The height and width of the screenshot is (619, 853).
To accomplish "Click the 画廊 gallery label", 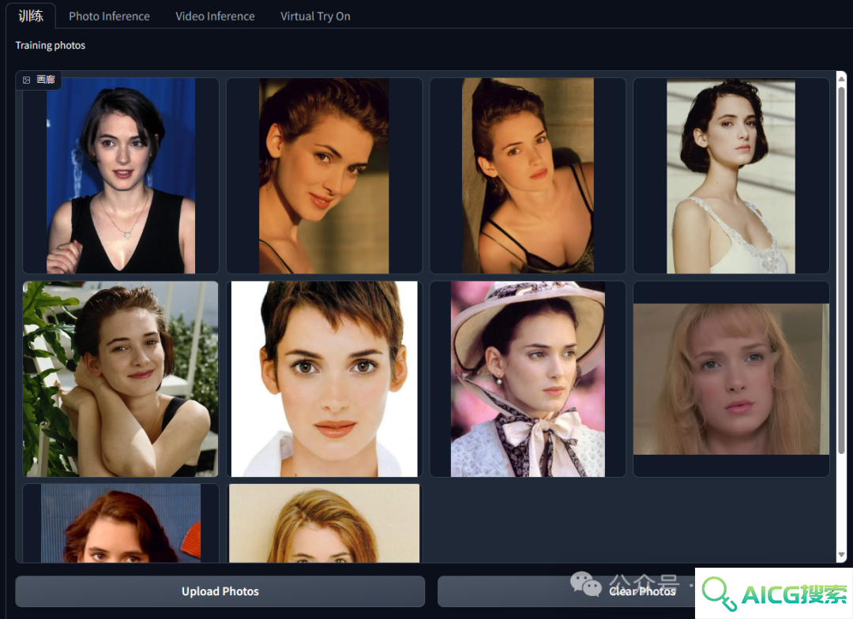I will [x=46, y=80].
